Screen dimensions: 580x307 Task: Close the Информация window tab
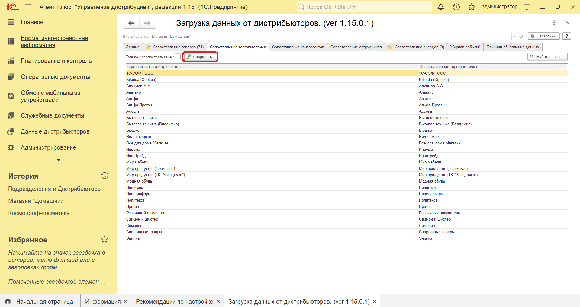pos(126,302)
